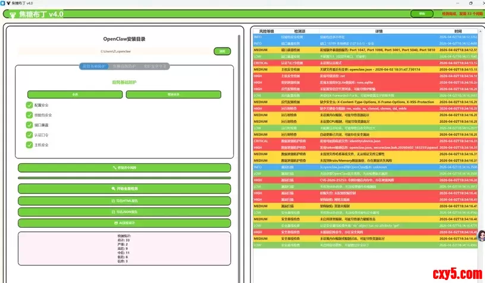Toggle the 技能包安全 checkbox
Viewport: 485px width, 283px height.
coord(29,115)
